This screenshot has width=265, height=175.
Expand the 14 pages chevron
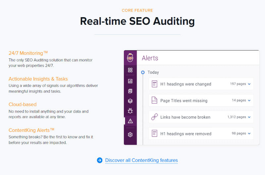pyautogui.click(x=249, y=101)
